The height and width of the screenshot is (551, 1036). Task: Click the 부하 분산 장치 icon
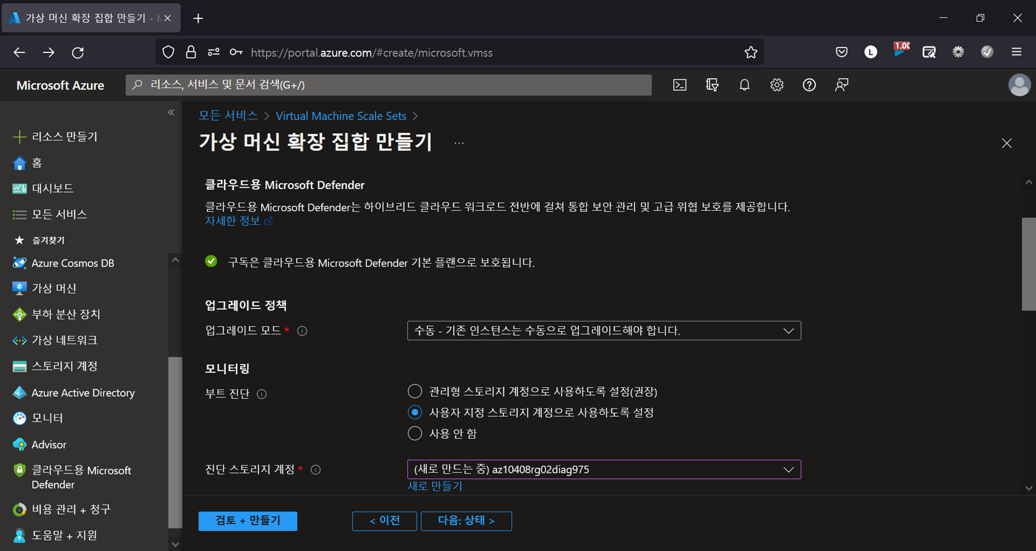pyautogui.click(x=19, y=314)
